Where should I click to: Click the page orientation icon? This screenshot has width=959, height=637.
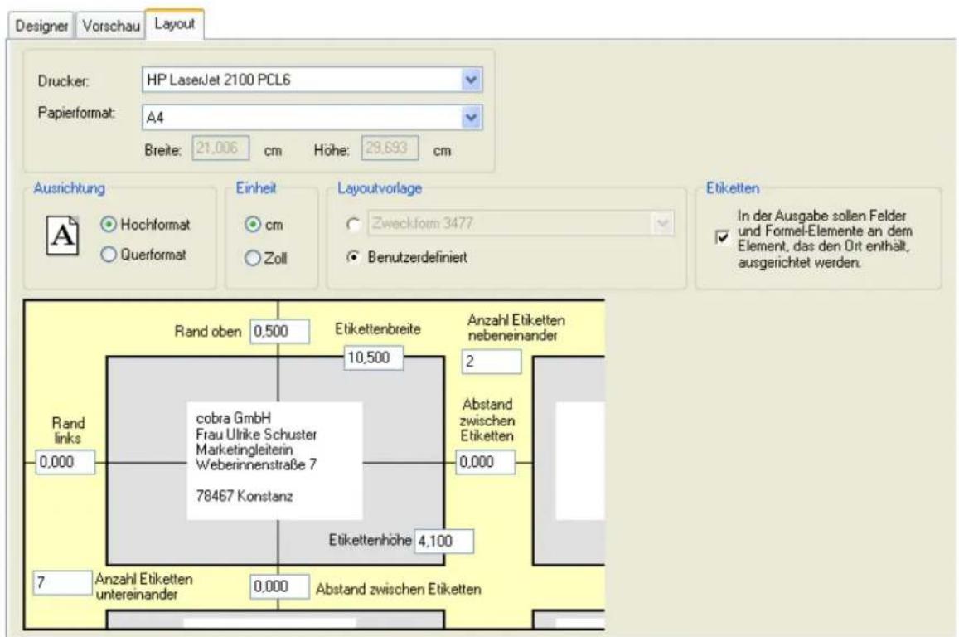(x=63, y=235)
